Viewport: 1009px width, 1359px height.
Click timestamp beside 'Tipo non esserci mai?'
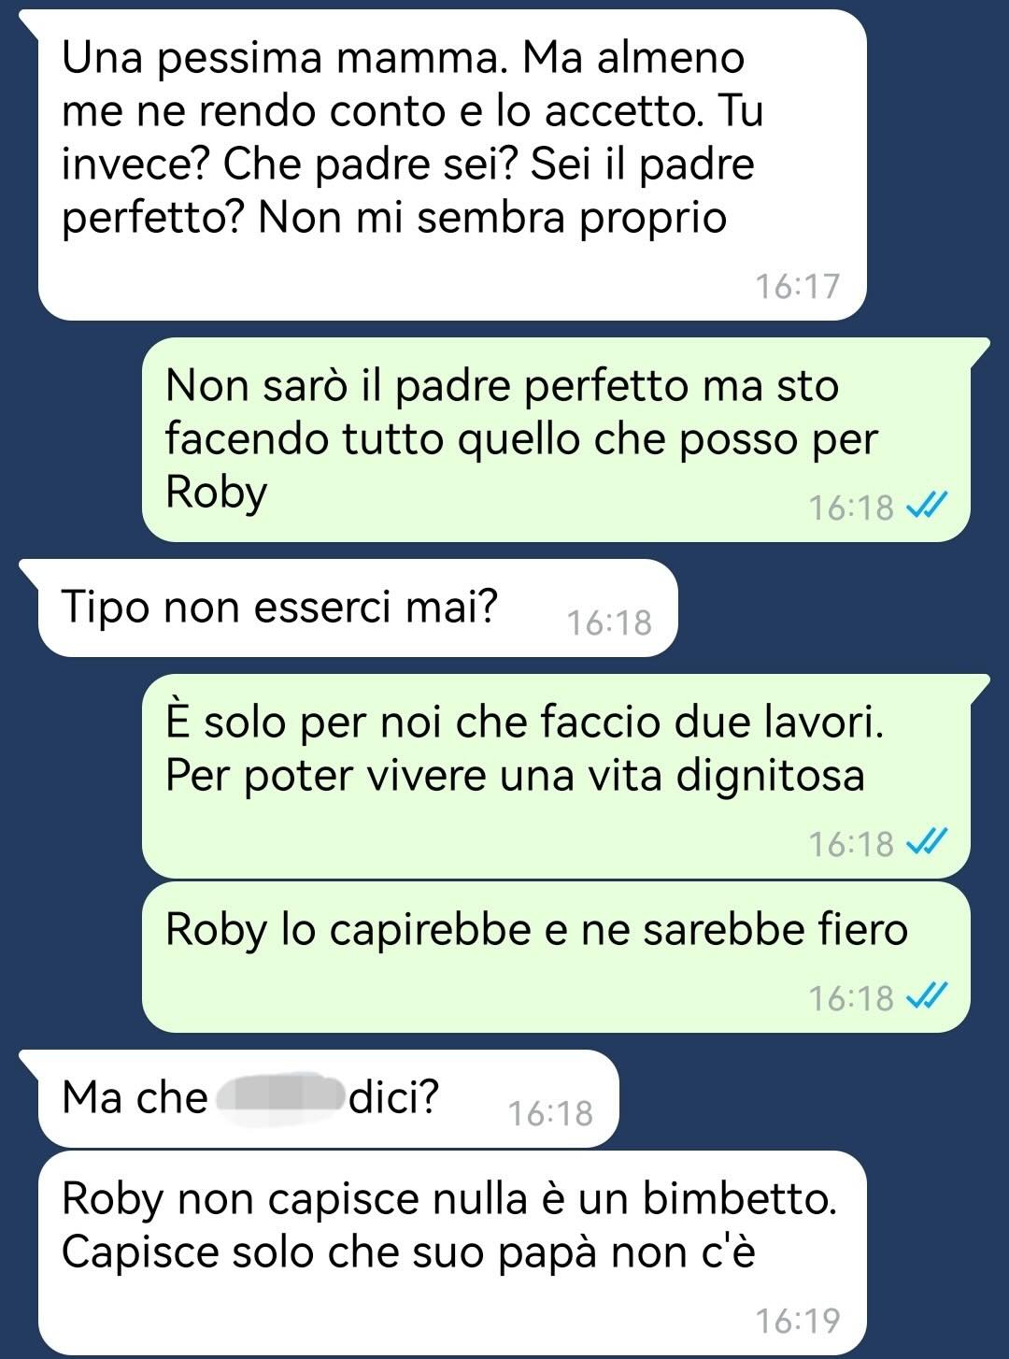coord(609,622)
